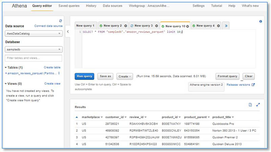Close the New query 10 tab
Viewport: 271px width, 152px height.
[x=188, y=26]
